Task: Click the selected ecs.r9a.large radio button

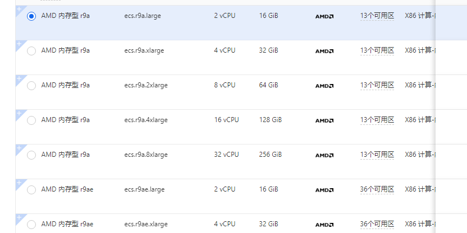Action: (x=31, y=16)
